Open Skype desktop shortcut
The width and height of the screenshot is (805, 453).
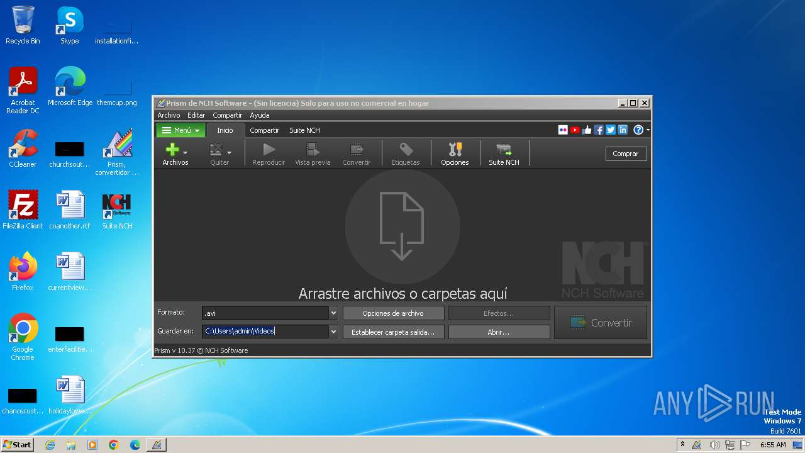click(x=70, y=25)
